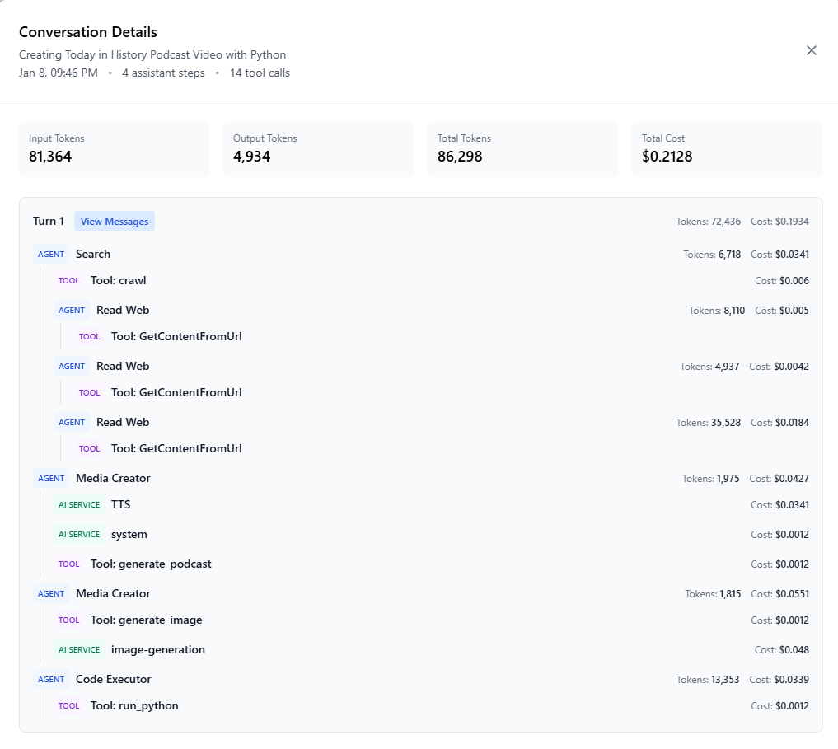The height and width of the screenshot is (749, 838).
Task: Click the TOOL badge beside run_python
Action: (69, 706)
